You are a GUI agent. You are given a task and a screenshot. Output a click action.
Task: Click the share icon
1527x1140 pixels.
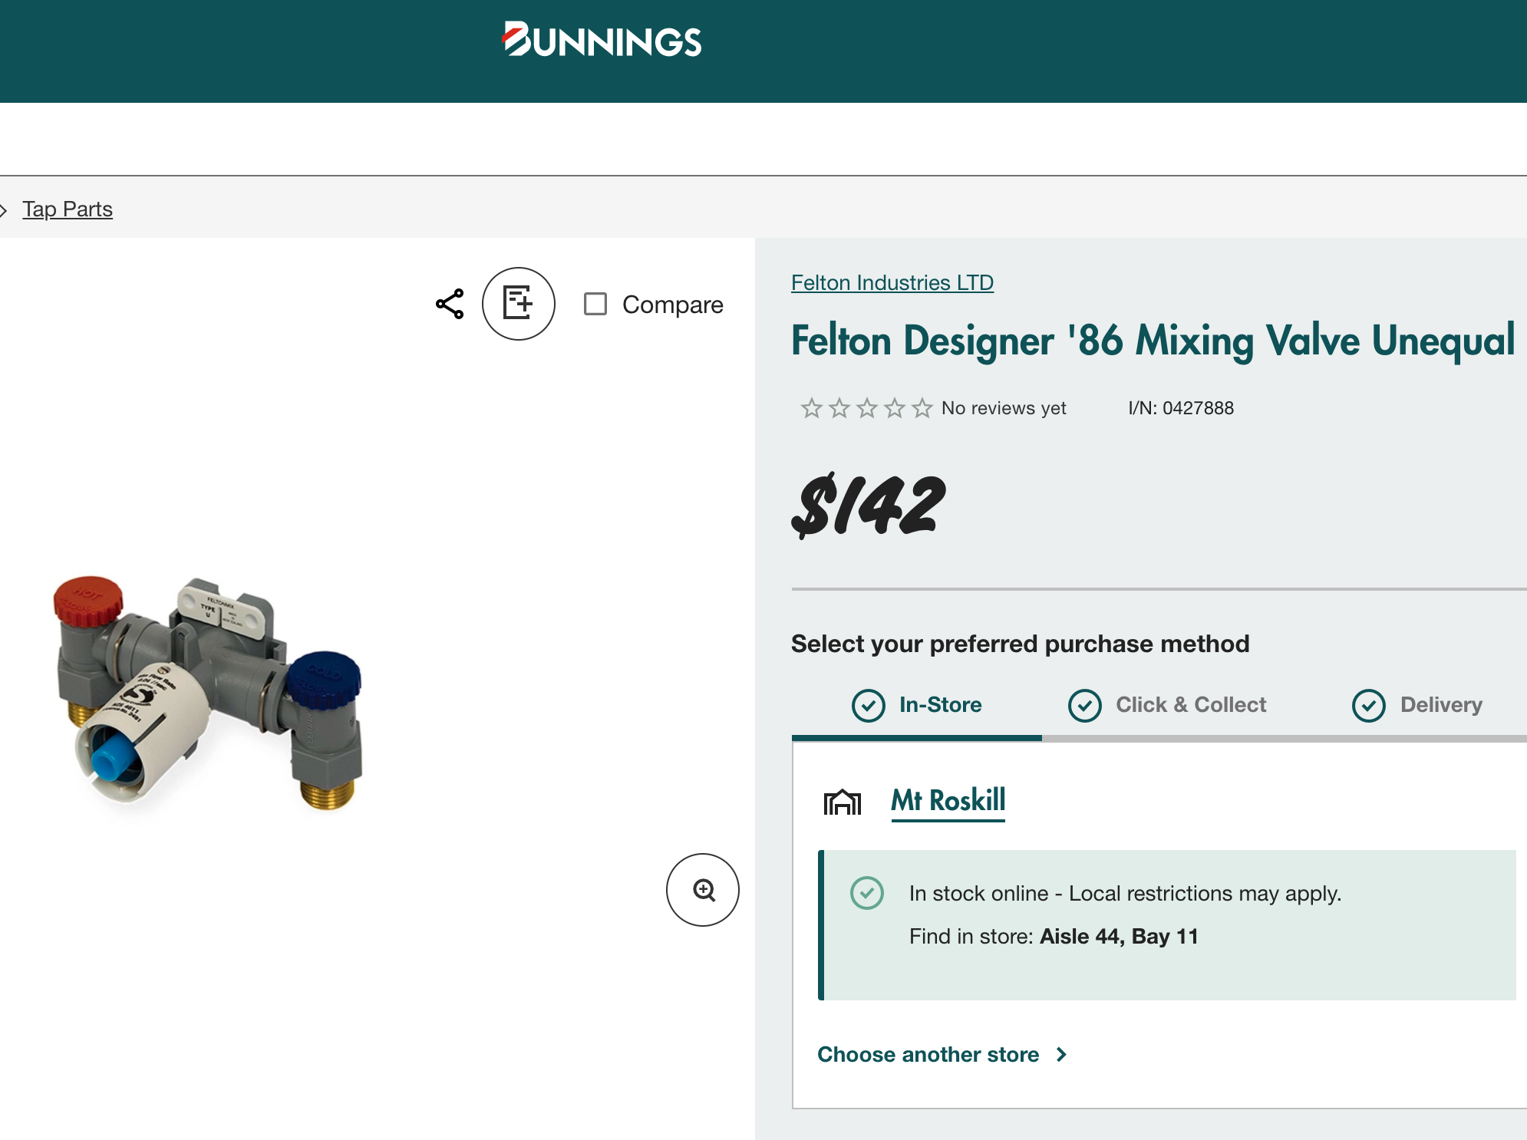[x=450, y=304]
